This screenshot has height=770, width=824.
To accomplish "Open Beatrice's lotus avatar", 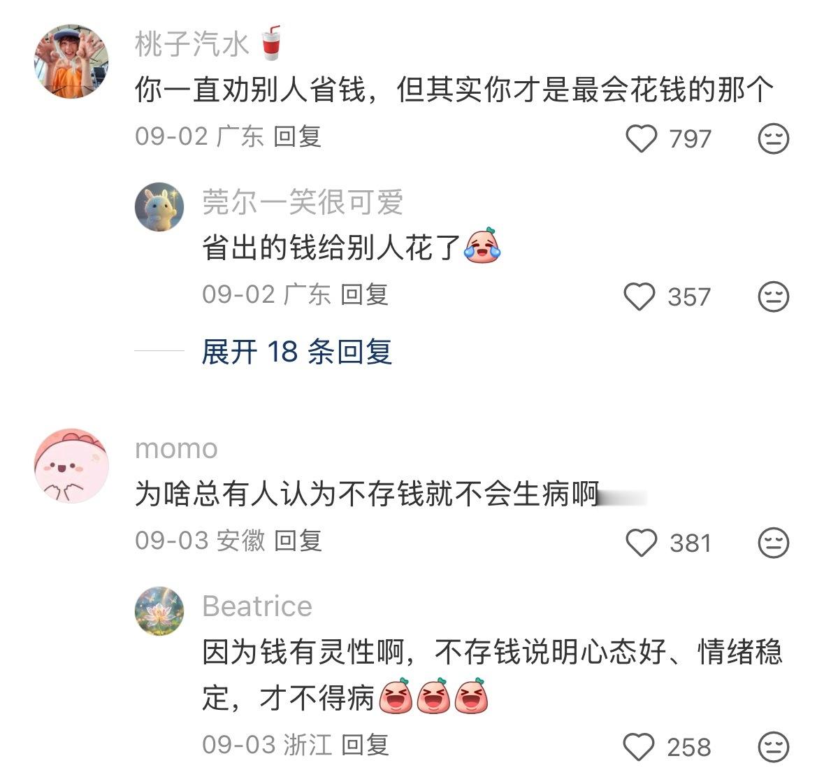I will (x=160, y=611).
